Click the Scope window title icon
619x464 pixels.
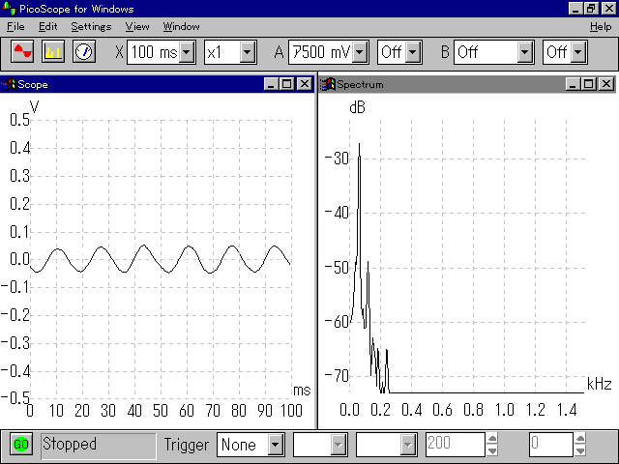[9, 84]
